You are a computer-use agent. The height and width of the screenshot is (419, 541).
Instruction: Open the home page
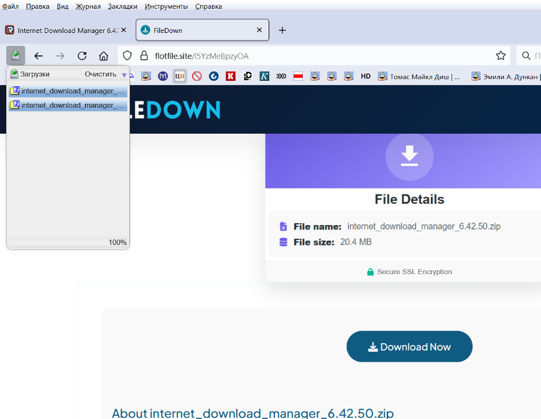click(x=104, y=55)
